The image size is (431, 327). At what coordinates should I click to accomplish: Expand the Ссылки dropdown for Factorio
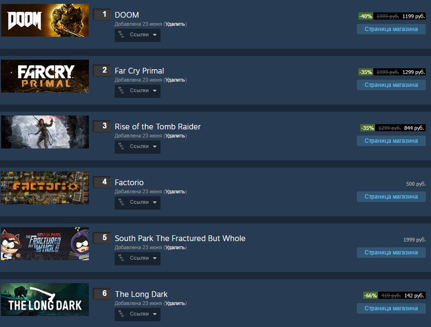point(138,202)
